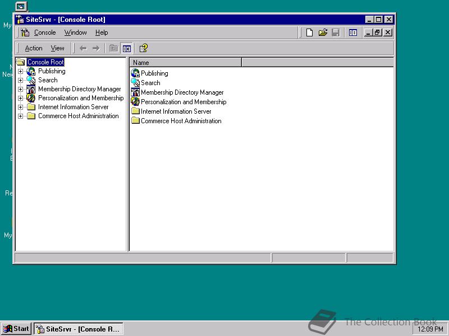
Task: Click the New window icon in toolbar
Action: (x=353, y=32)
